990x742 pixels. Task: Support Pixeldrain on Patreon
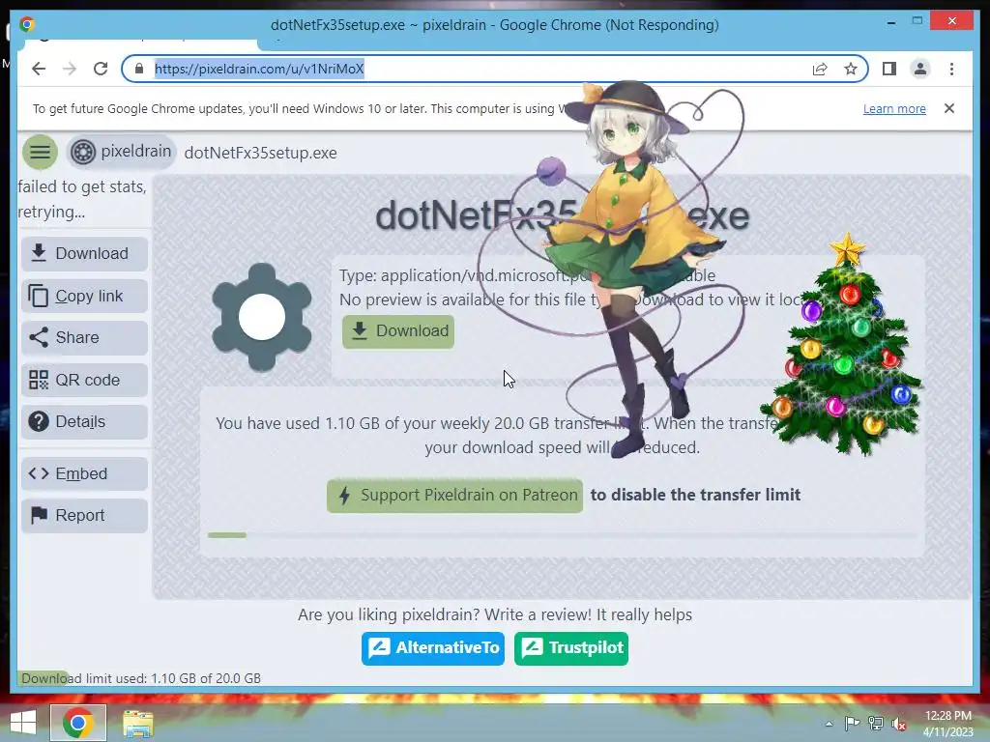click(x=454, y=496)
